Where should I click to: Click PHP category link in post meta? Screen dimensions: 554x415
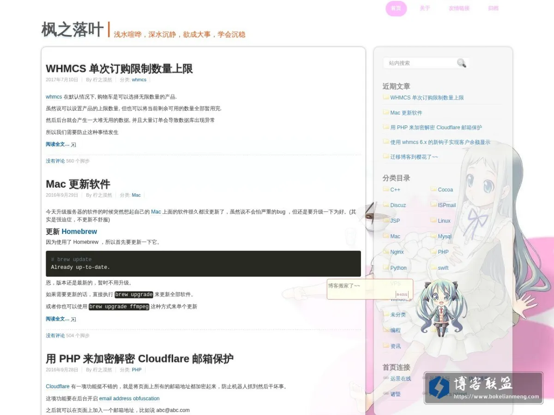137,369
